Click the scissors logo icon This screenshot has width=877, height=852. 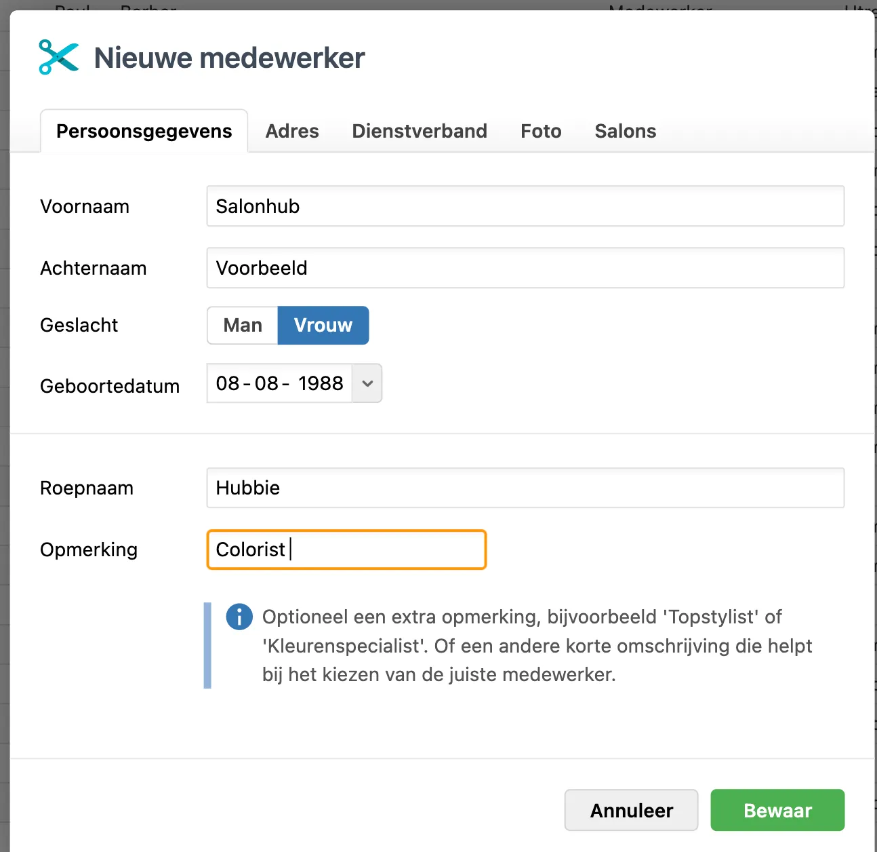click(59, 57)
